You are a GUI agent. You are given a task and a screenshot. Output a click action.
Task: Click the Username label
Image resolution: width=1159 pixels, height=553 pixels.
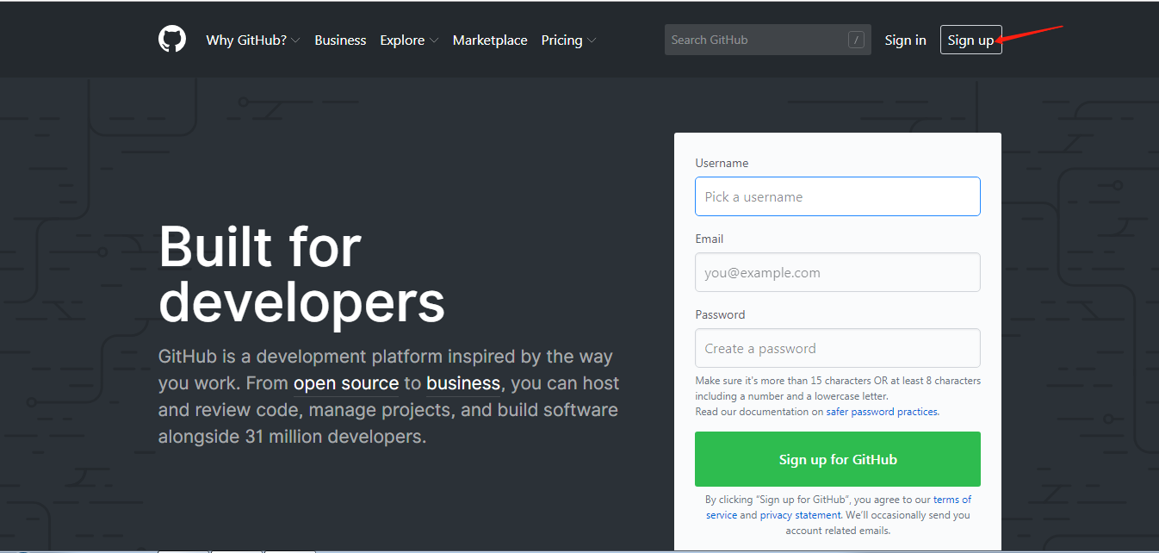click(x=722, y=163)
